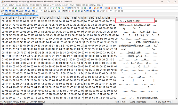Click the Text configuration in status bar

click(117, 102)
